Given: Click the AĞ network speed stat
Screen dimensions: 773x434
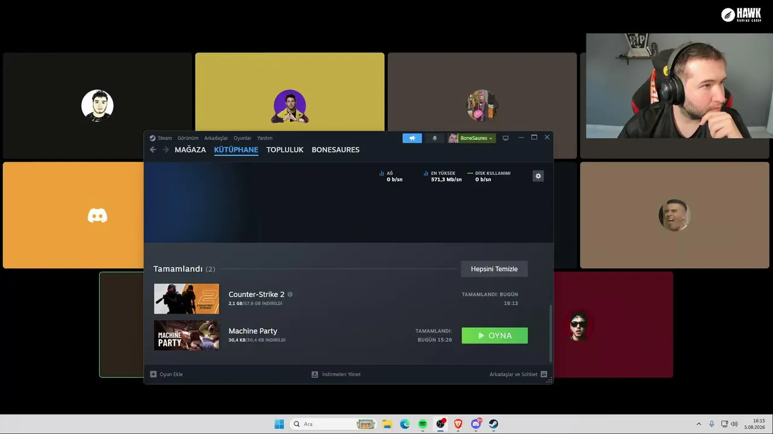Looking at the screenshot, I should click(x=391, y=176).
